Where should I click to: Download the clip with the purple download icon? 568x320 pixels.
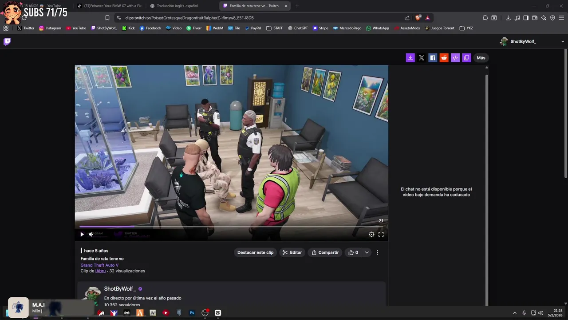[410, 58]
